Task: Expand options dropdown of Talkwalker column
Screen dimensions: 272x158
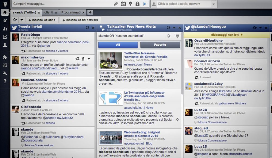Action: (174, 28)
